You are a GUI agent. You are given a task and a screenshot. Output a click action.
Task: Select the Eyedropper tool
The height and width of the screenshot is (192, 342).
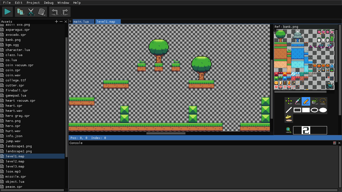pyautogui.click(x=297, y=101)
